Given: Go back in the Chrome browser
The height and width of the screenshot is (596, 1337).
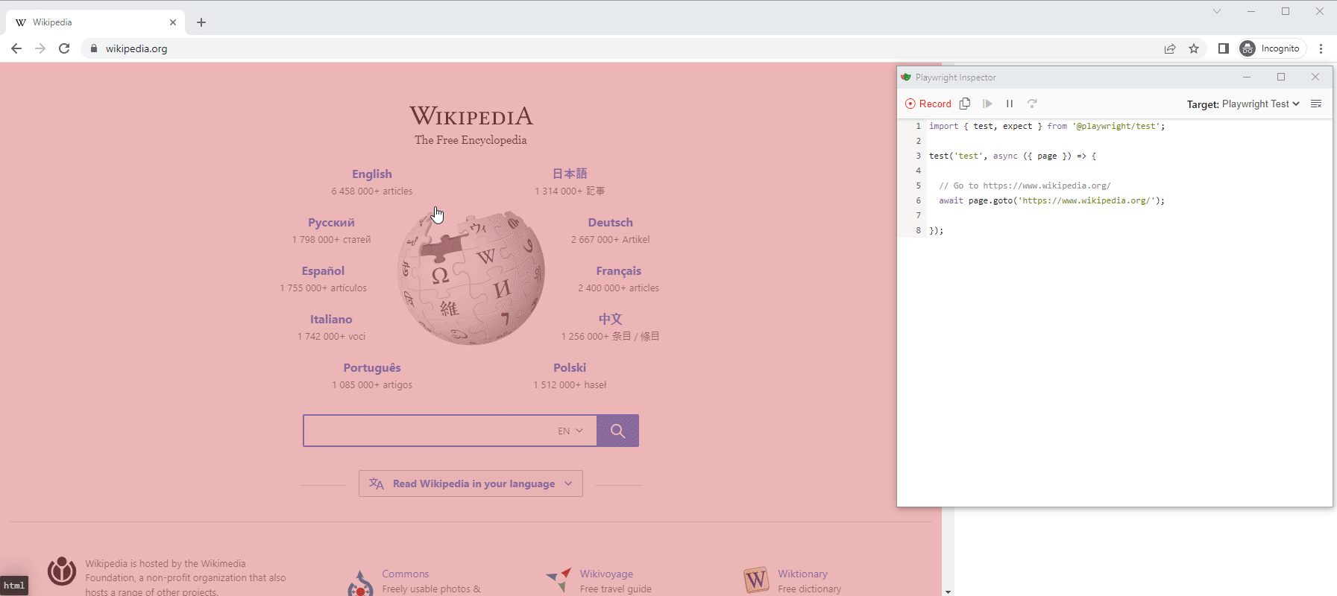Looking at the screenshot, I should tap(16, 48).
